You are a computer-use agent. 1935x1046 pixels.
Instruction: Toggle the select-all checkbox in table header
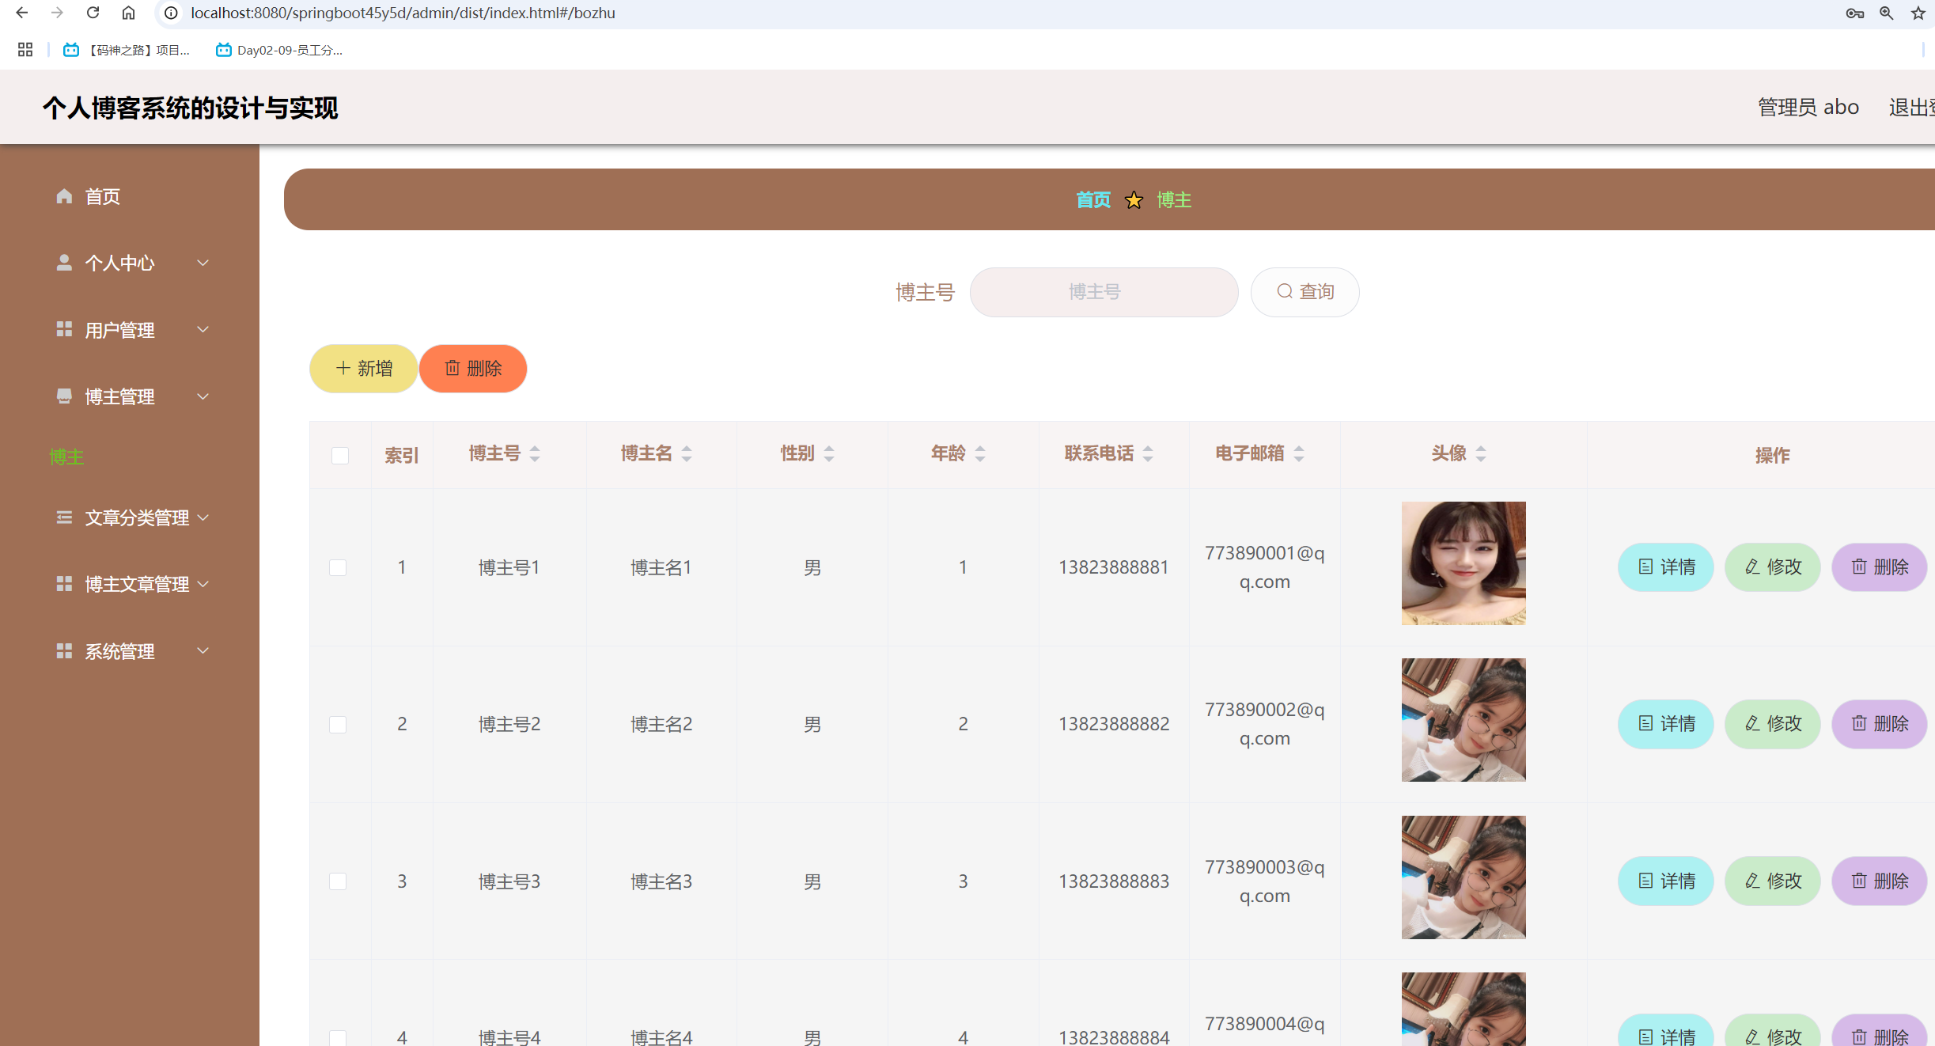[x=340, y=456]
